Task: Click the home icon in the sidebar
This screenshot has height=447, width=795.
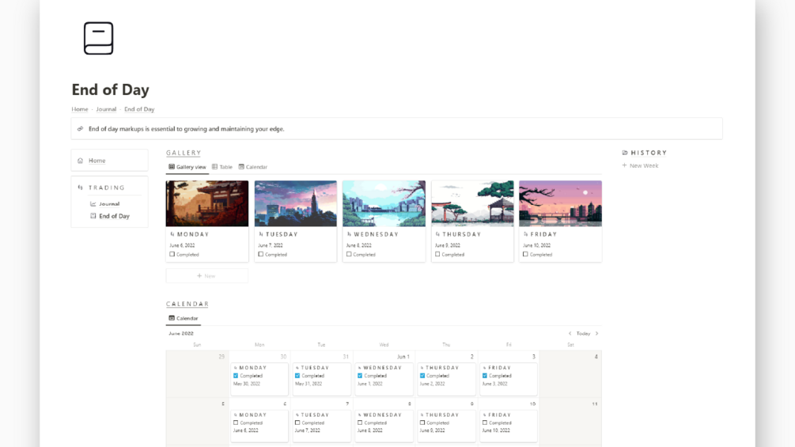Action: pyautogui.click(x=80, y=161)
